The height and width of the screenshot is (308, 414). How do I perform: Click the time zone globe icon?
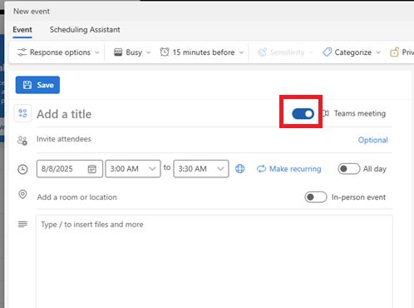[x=239, y=169]
